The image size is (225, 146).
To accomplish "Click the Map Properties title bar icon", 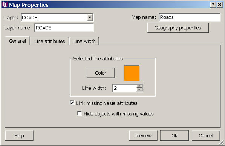I will pos(5,5).
